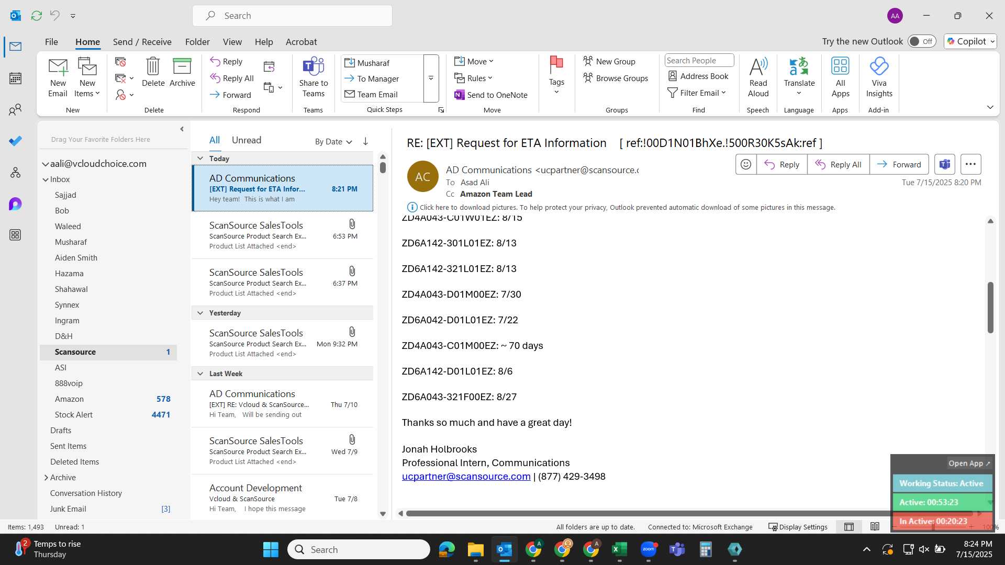The height and width of the screenshot is (565, 1005).
Task: Switch to Reading view in status bar
Action: (x=875, y=527)
